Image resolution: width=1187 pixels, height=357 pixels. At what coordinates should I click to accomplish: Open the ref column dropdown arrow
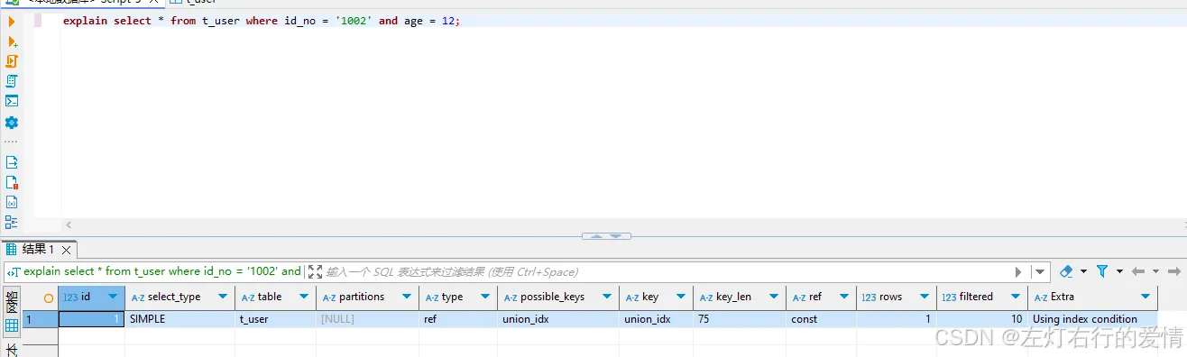pyautogui.click(x=845, y=297)
